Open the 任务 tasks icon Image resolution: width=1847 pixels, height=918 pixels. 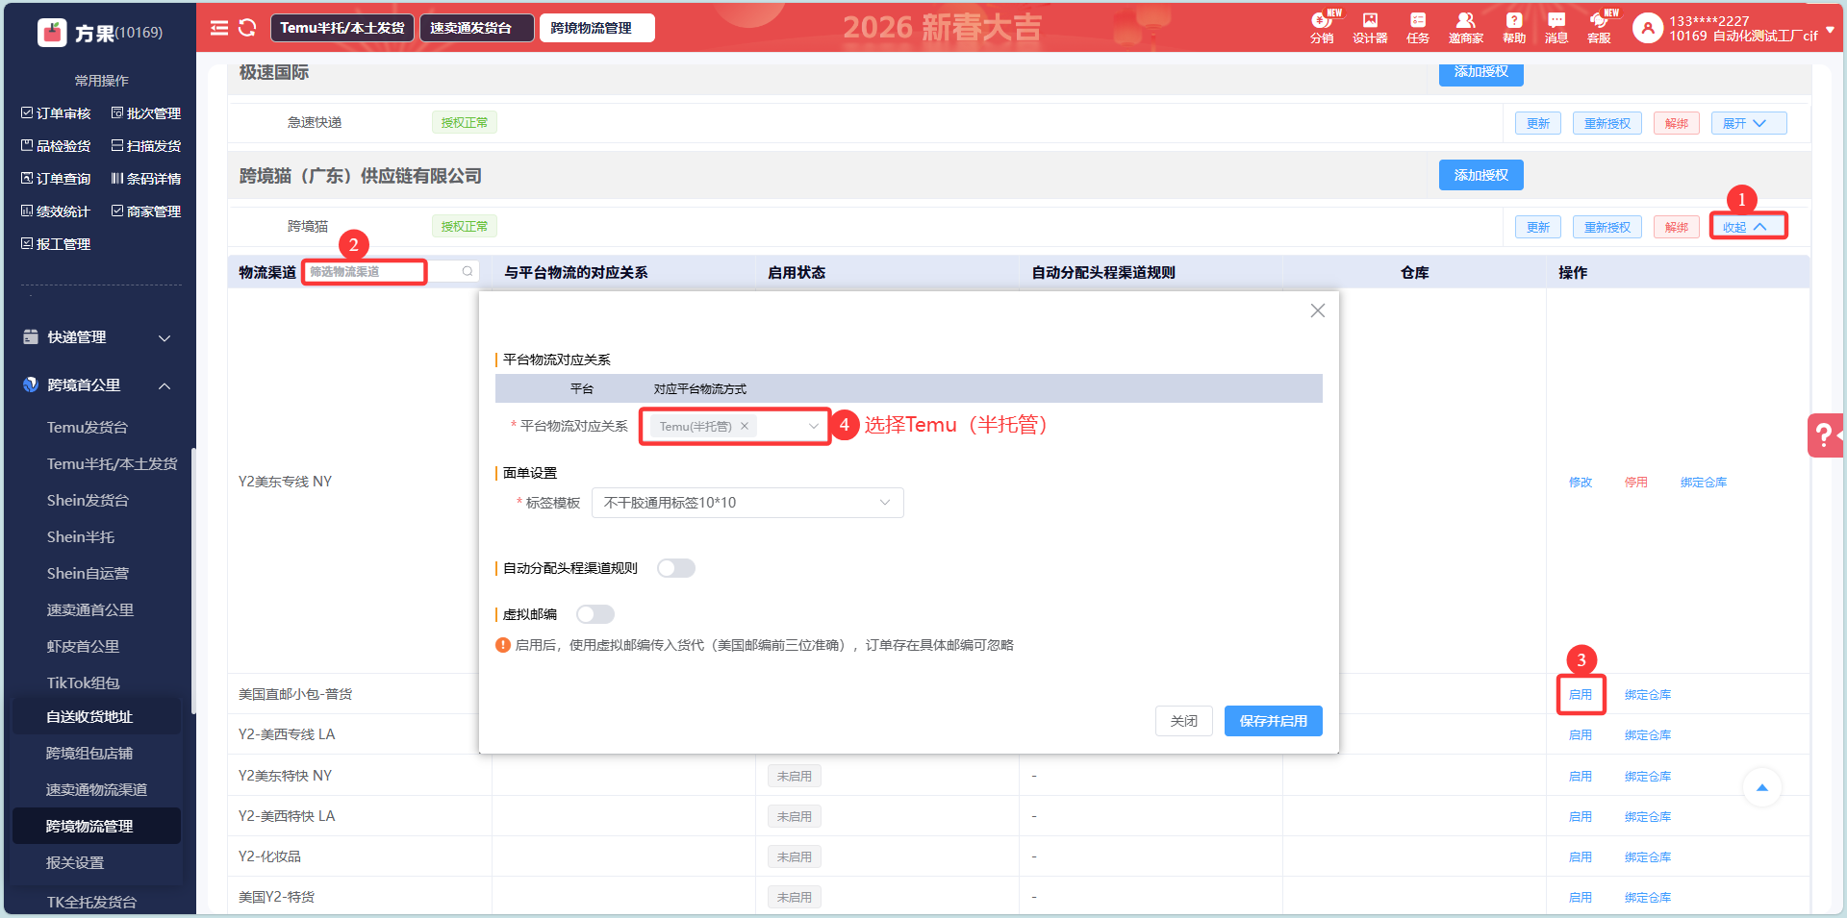[x=1418, y=28]
